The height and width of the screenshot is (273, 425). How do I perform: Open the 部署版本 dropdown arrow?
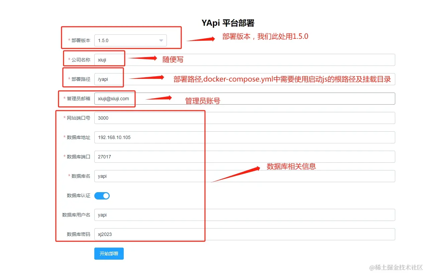[161, 40]
